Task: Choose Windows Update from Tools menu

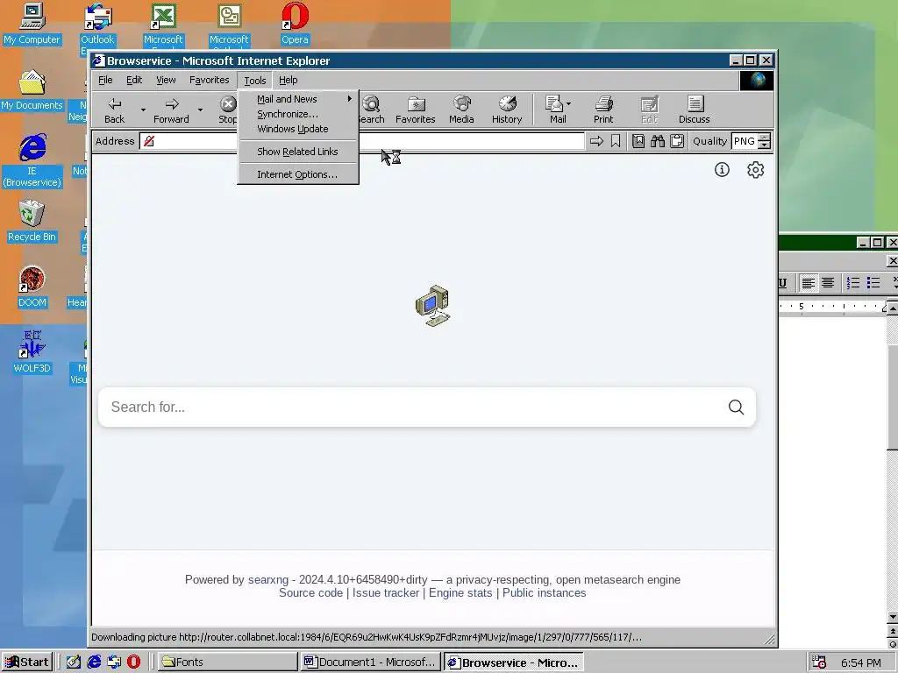Action: point(298,129)
